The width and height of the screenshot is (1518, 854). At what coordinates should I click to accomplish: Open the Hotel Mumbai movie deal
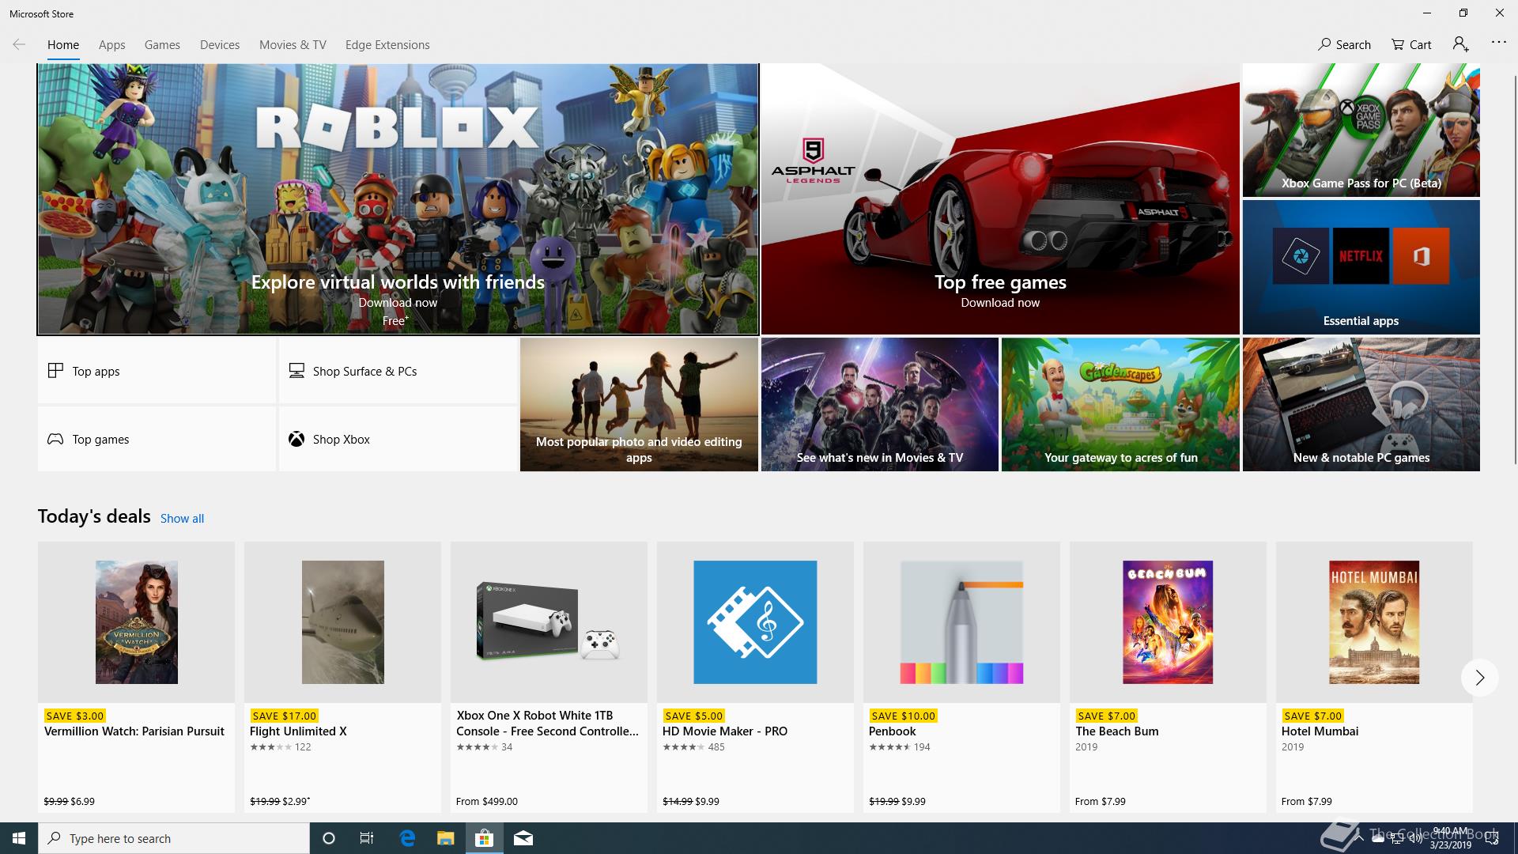1374,677
